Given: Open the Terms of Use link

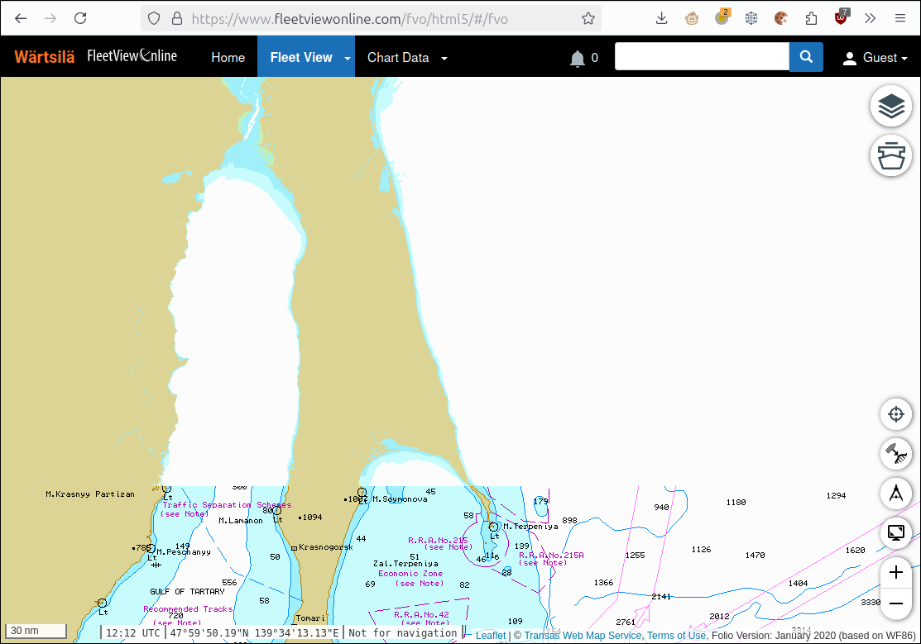Looking at the screenshot, I should (676, 636).
